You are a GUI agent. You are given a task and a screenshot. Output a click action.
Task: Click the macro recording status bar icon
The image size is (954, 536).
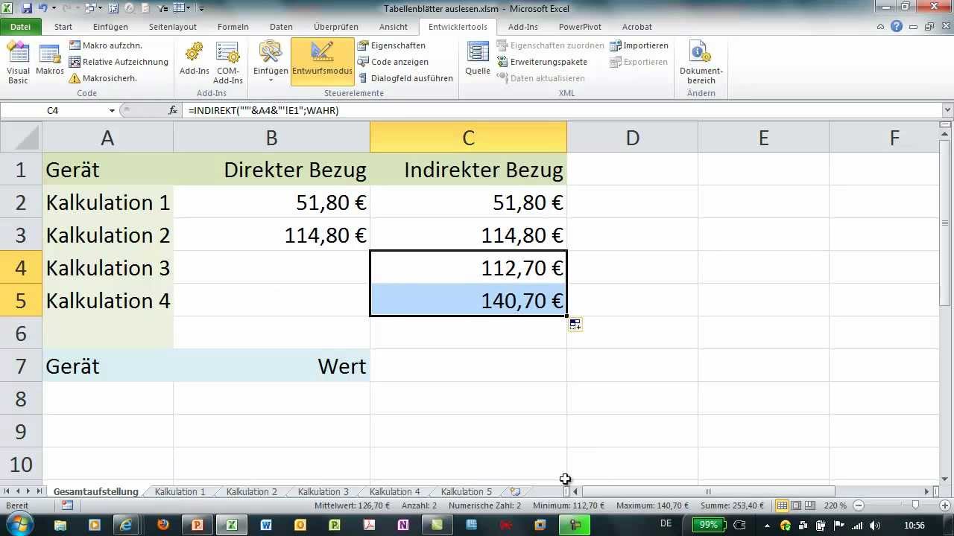67,505
